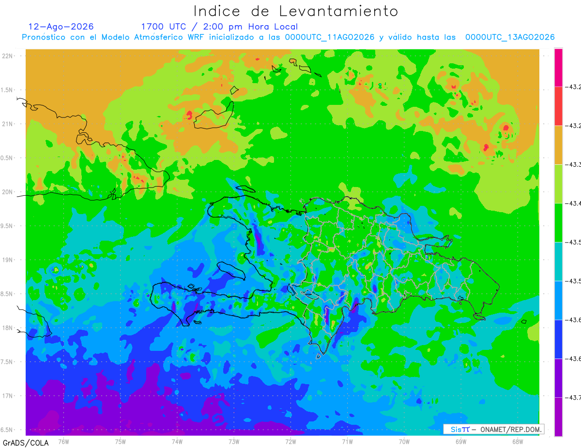Click the '17N' latitude label
Image resolution: width=581 pixels, height=448 pixels.
pos(8,396)
